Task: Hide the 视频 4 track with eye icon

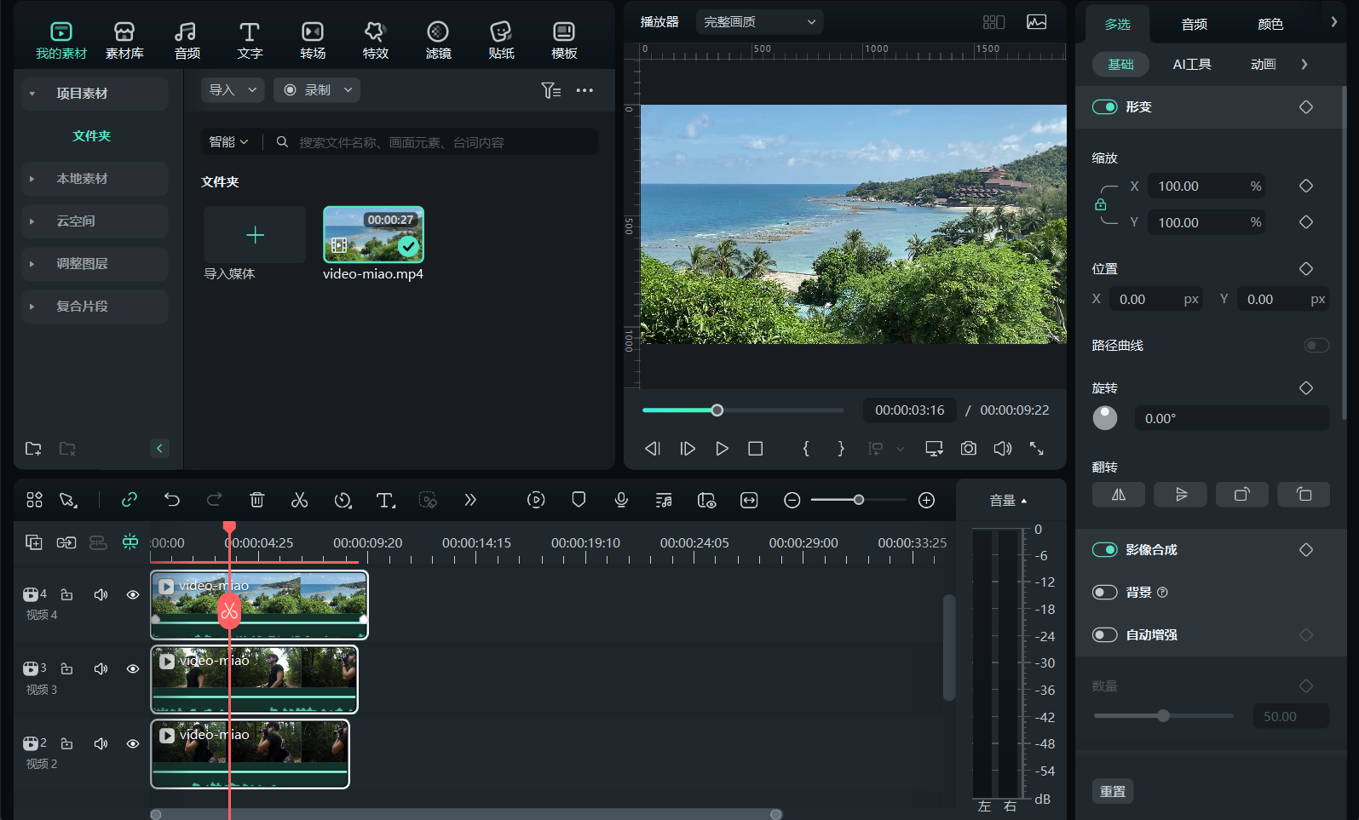Action: pyautogui.click(x=133, y=594)
